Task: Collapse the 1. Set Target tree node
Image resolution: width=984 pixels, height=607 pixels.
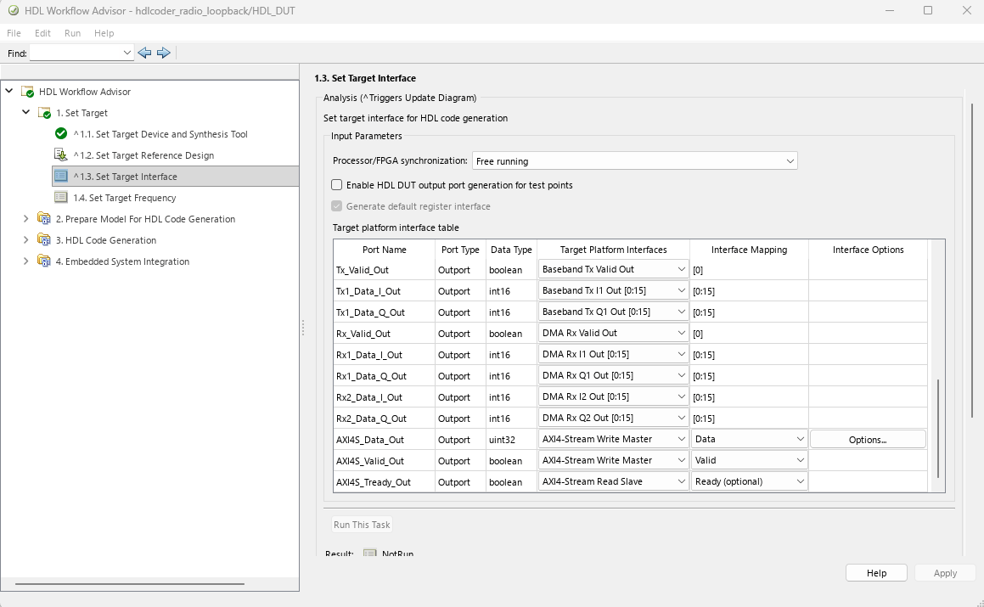Action: [x=25, y=112]
